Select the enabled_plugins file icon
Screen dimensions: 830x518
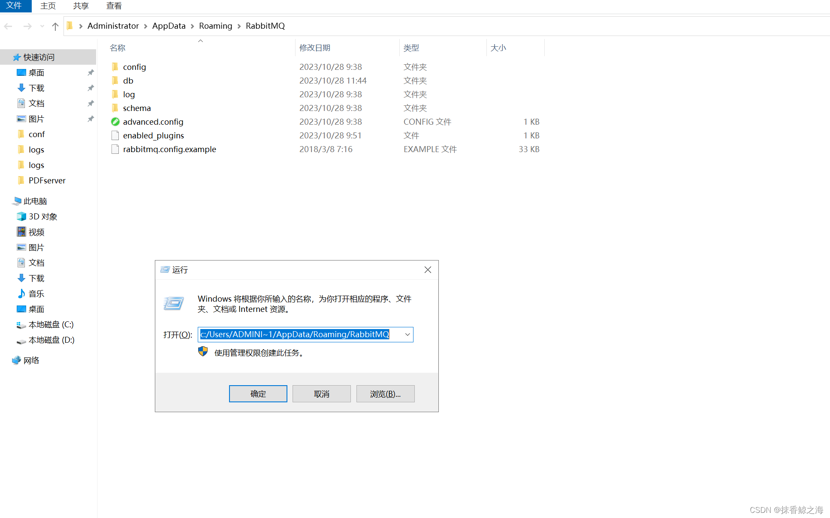(115, 135)
